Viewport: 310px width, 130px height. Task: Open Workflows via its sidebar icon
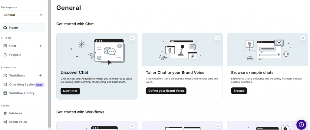(5, 76)
